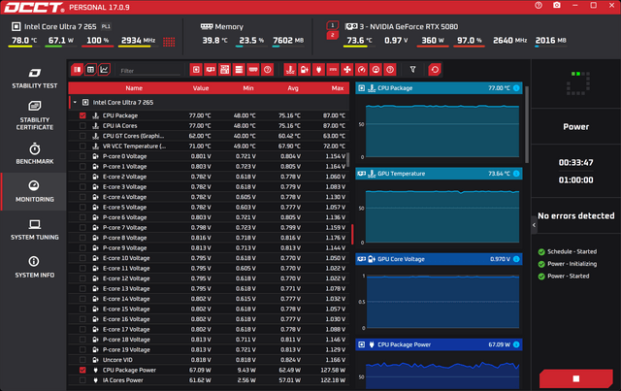Screen dimensions: 621x391
Task: Select the E-core 13 Voltage row
Action: tap(210, 289)
